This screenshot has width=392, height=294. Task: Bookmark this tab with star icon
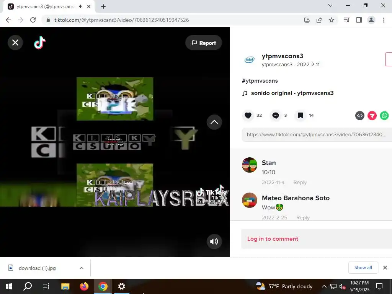332,20
